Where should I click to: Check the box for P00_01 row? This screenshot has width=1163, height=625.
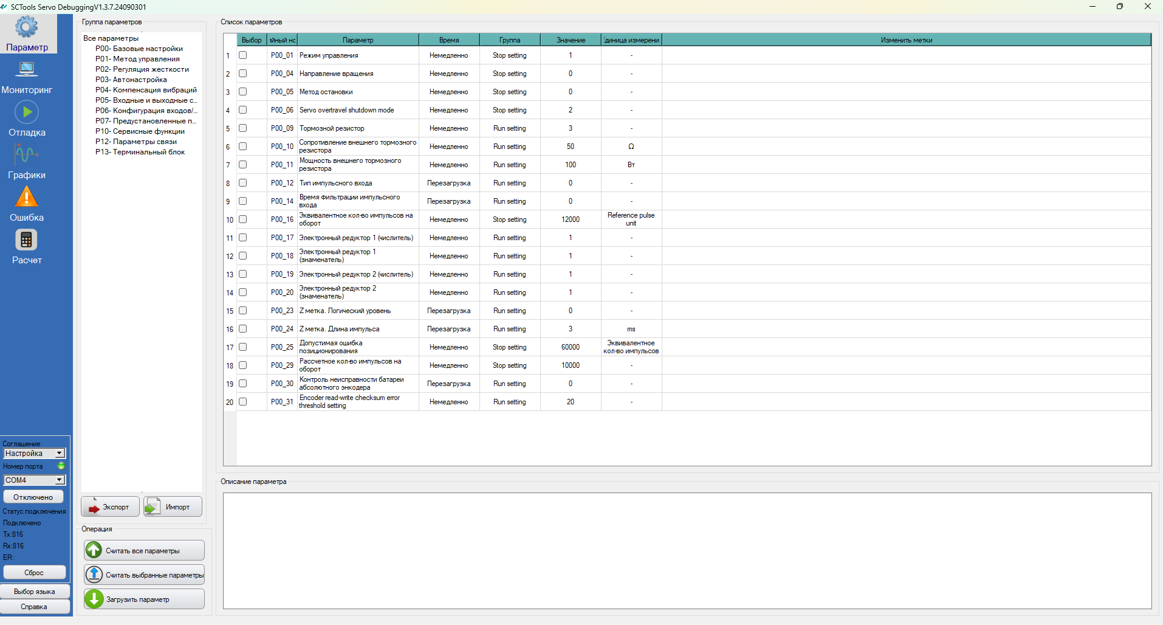tap(242, 55)
